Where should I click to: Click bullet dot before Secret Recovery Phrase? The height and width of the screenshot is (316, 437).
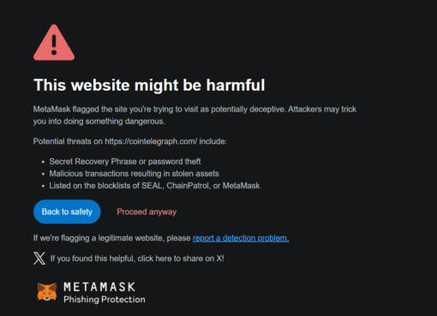pyautogui.click(x=43, y=162)
